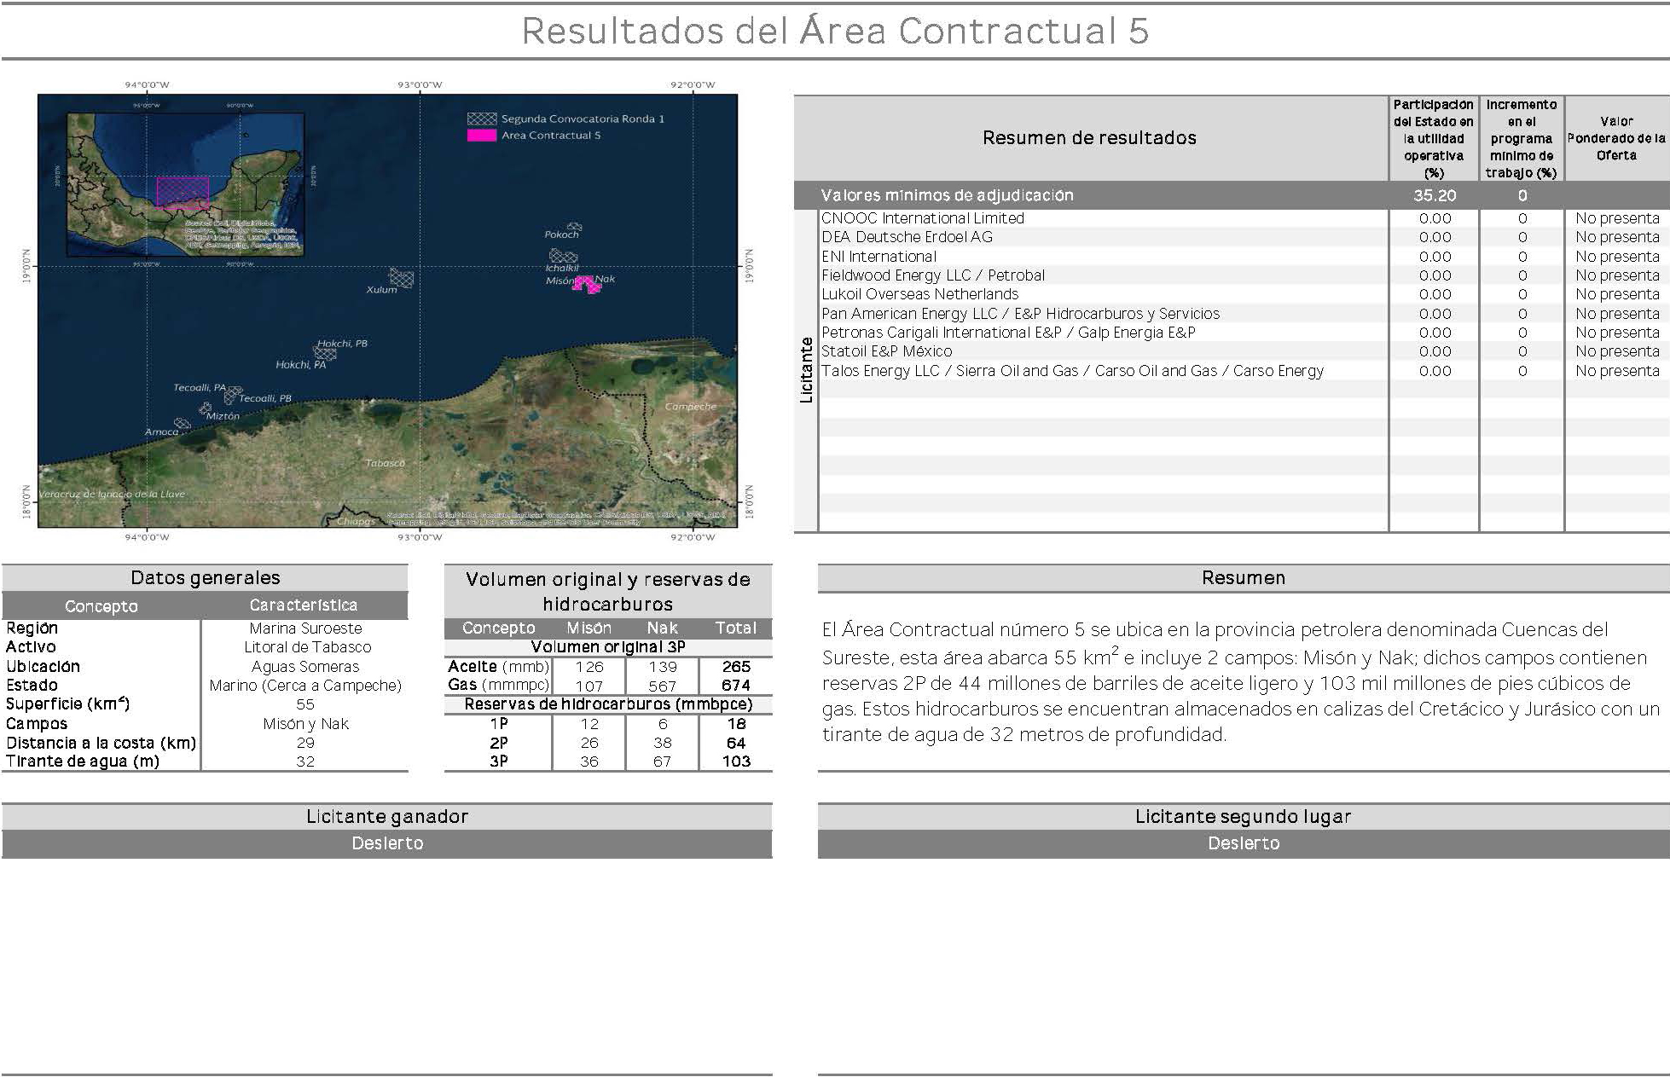Click the magenta Area Contractual 5 legend swatch

coord(481,135)
